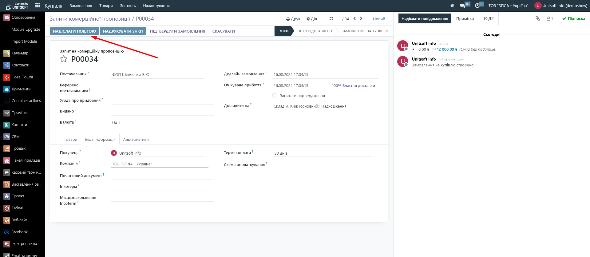Open the conversations chat icon
This screenshot has width=590, height=257.
(462, 6)
